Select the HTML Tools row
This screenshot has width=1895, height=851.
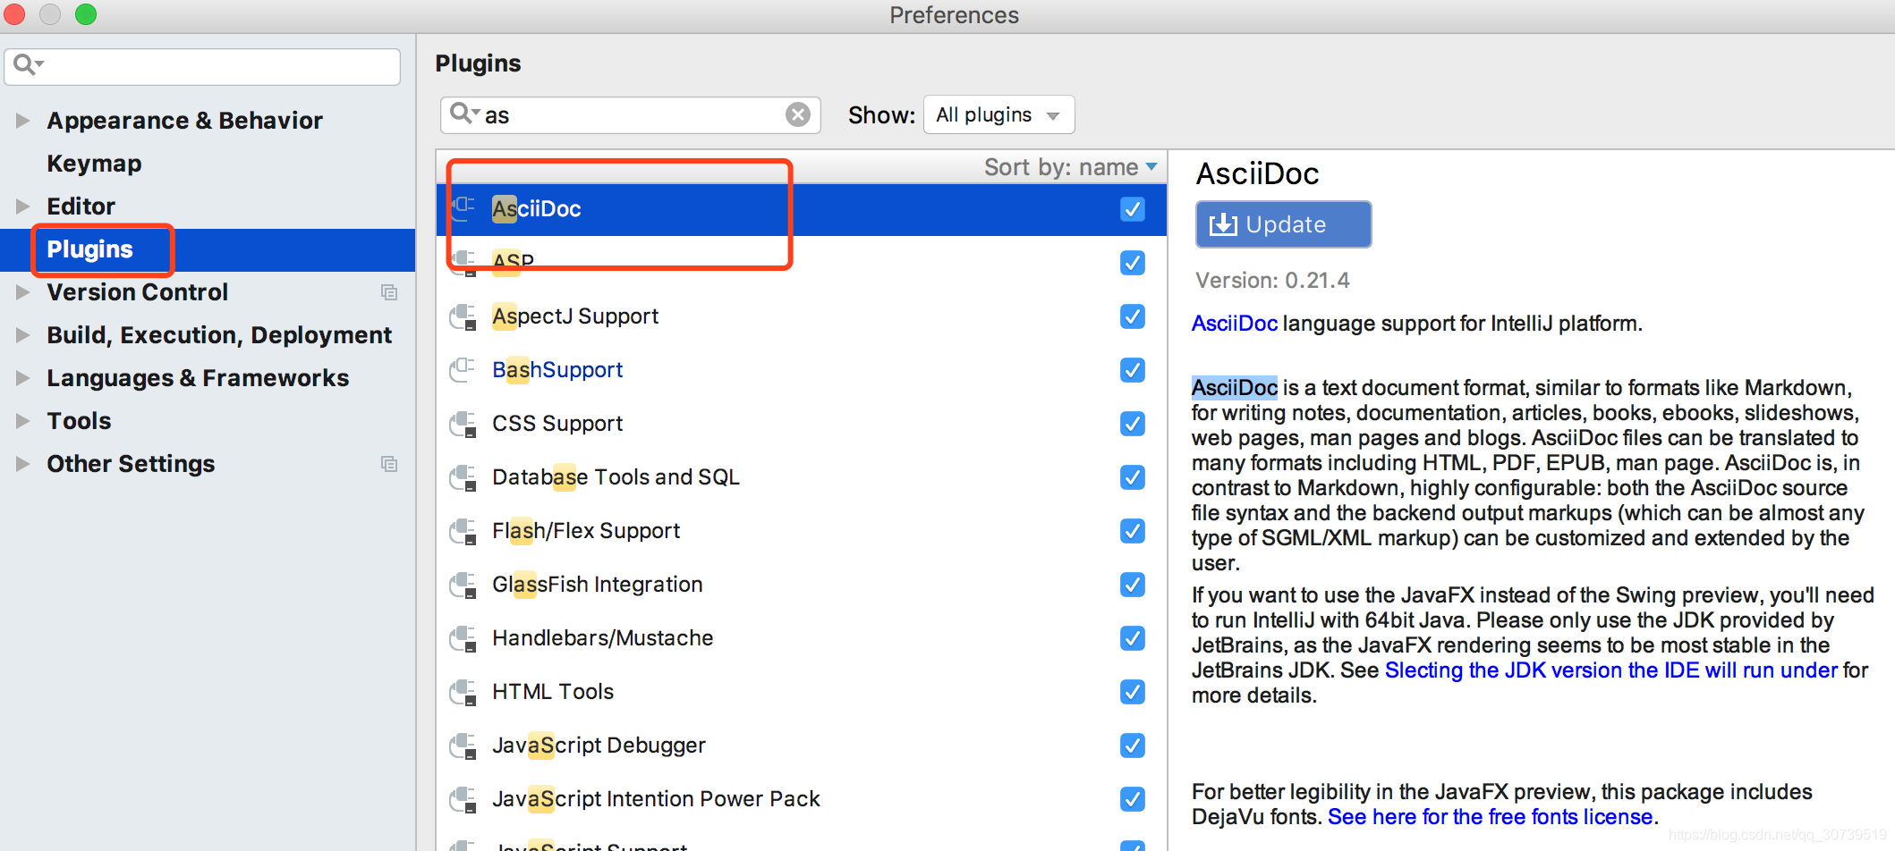coord(802,692)
